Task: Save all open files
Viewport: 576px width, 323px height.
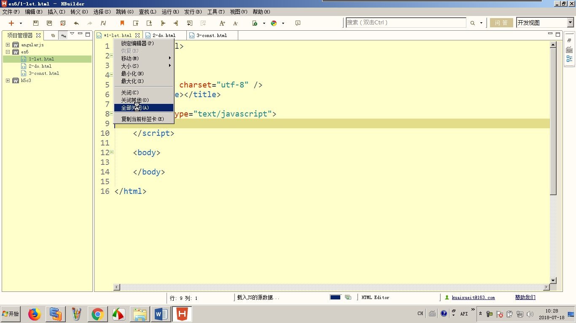Action: click(x=49, y=23)
